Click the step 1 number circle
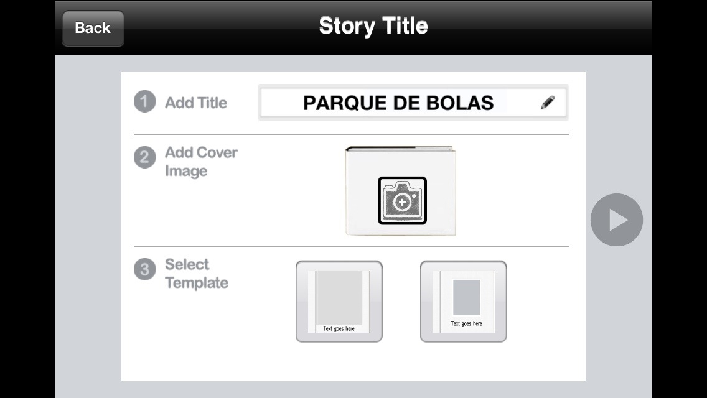This screenshot has height=398, width=707. click(144, 101)
